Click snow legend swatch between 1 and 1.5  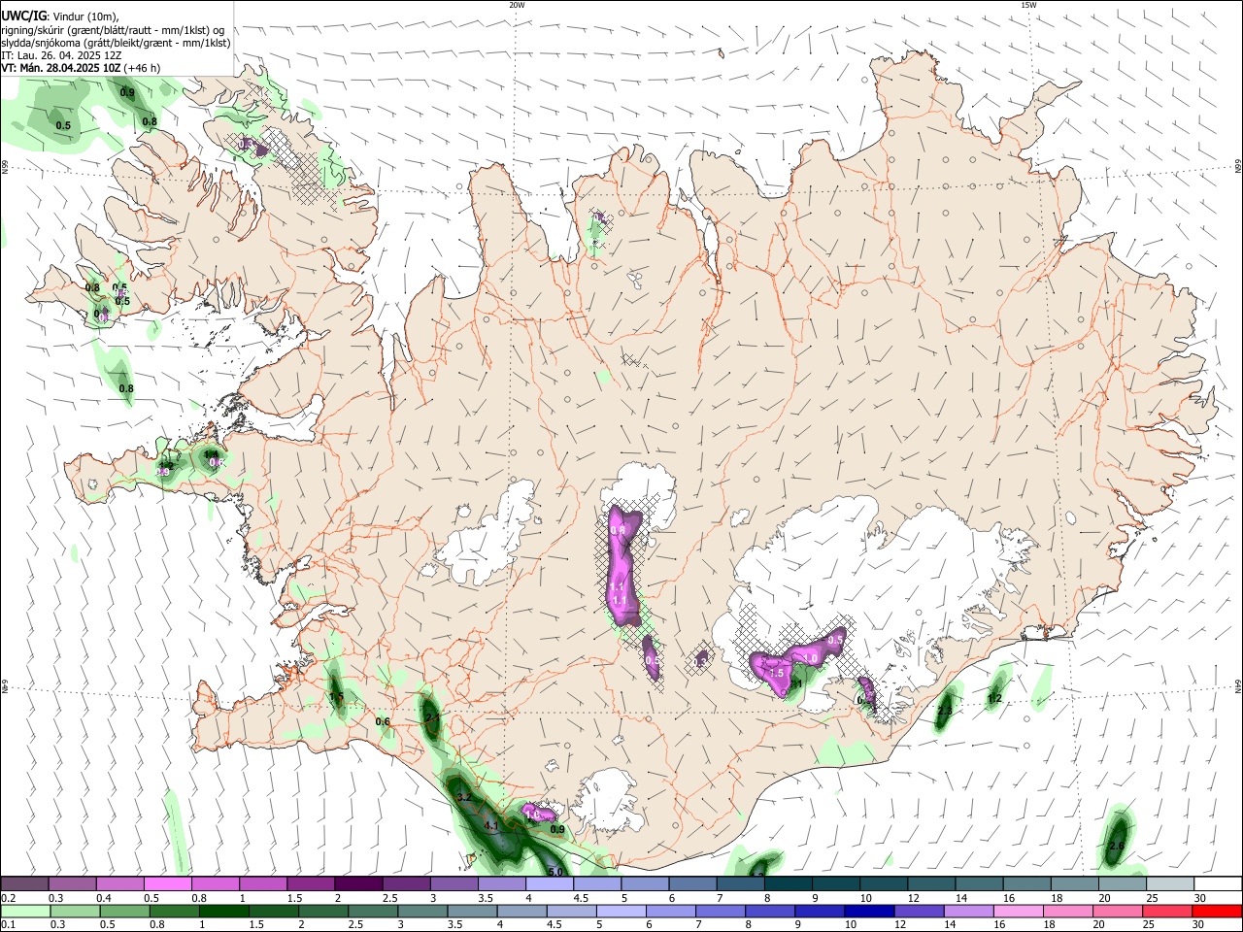[263, 883]
